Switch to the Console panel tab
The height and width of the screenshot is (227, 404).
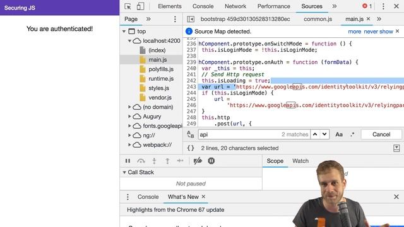(x=203, y=6)
